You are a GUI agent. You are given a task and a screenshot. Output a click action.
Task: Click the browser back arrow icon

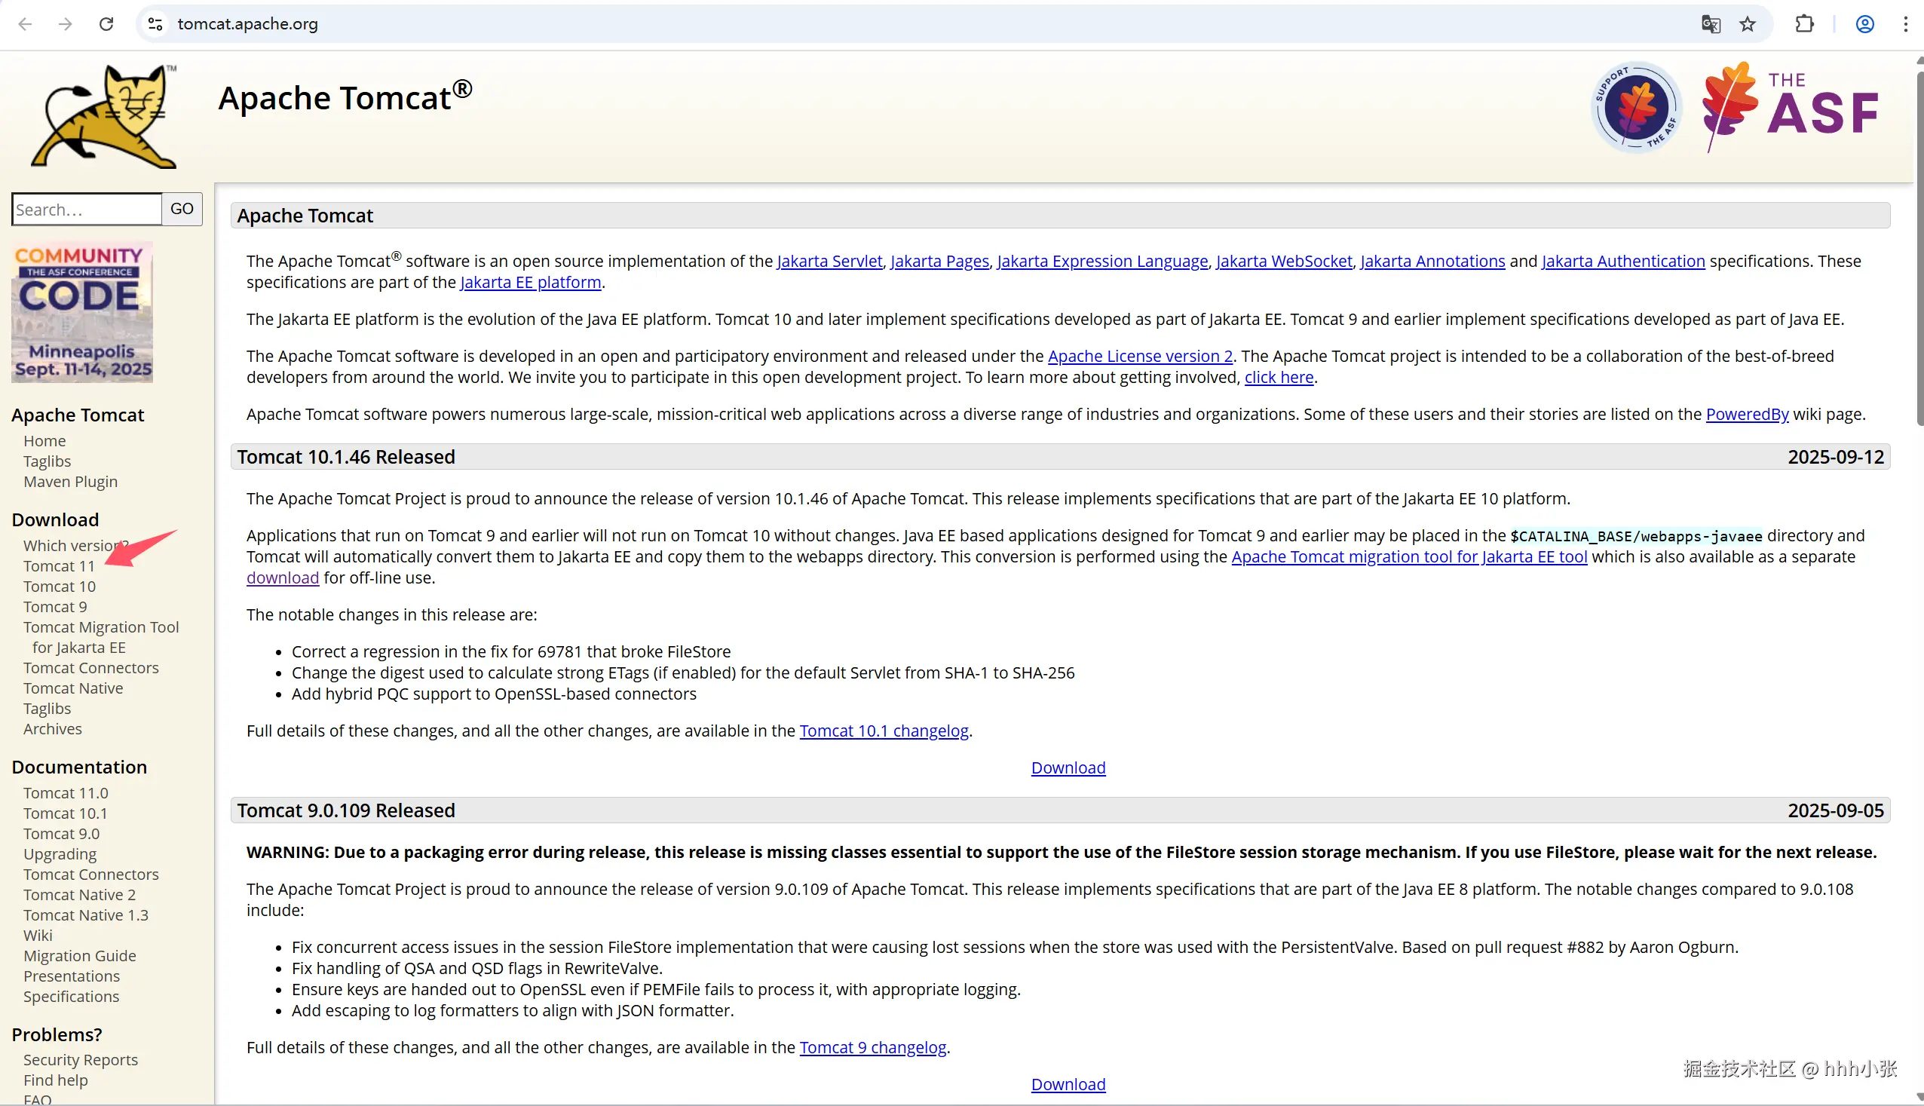pos(25,23)
